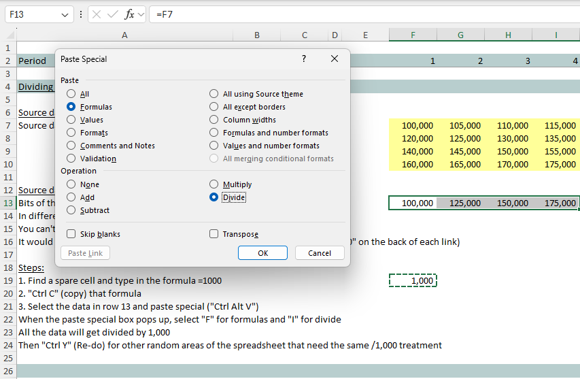Click the formula bar Cancel X icon
This screenshot has height=379, width=580.
(x=98, y=14)
